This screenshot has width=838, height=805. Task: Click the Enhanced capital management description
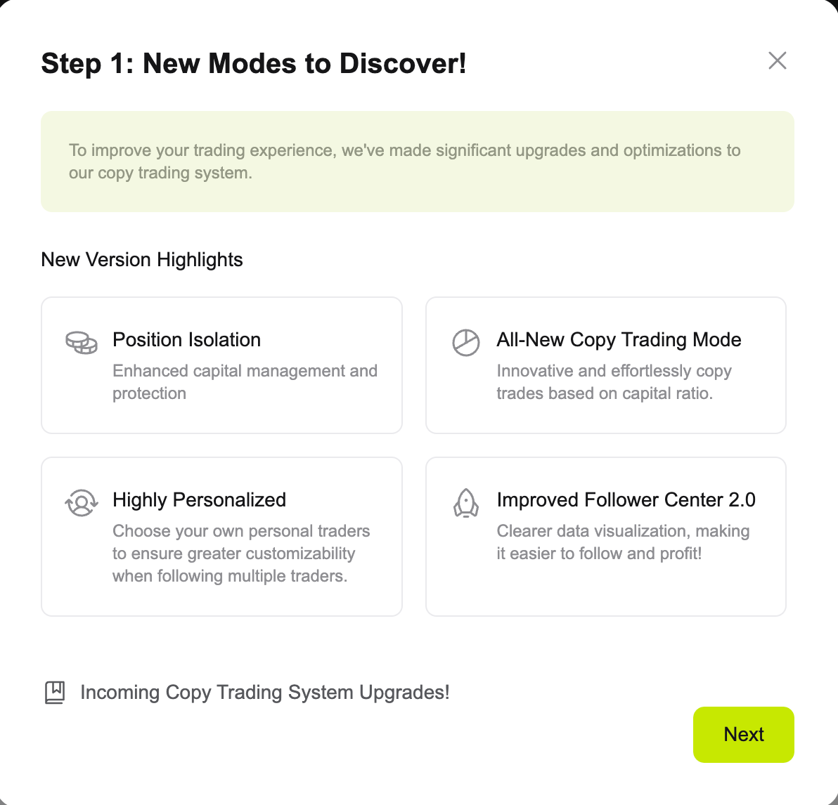tap(245, 382)
